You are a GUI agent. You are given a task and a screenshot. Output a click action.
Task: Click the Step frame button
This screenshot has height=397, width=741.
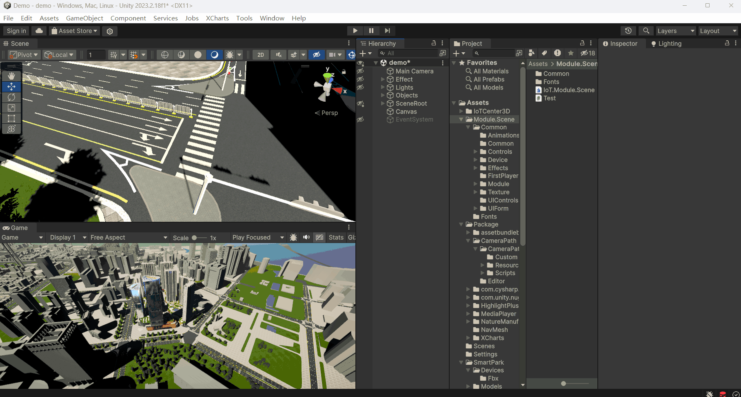tap(387, 31)
